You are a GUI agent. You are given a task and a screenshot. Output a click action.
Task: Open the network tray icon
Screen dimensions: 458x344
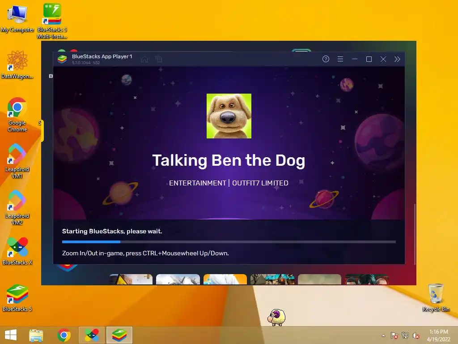[405, 335]
